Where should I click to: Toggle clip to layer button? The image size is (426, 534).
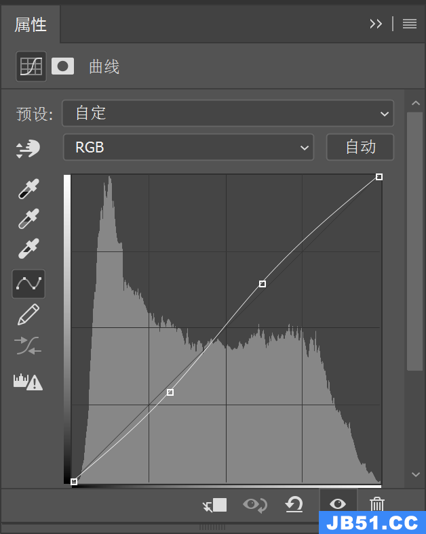[215, 505]
